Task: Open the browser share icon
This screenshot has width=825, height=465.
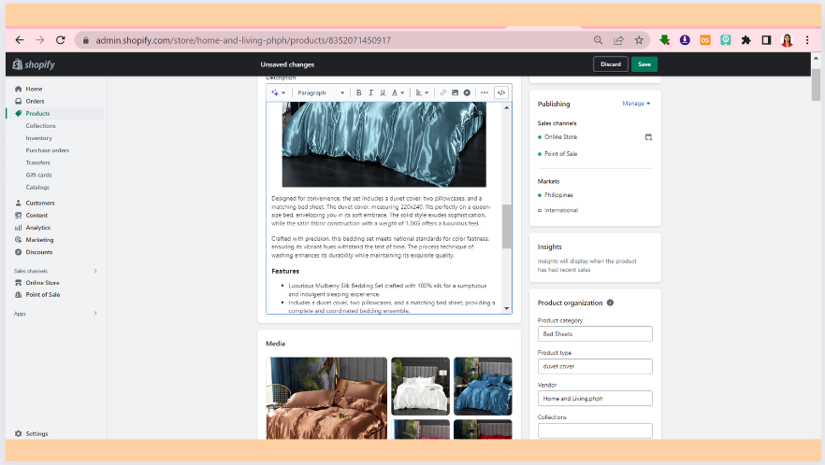Action: pos(619,40)
